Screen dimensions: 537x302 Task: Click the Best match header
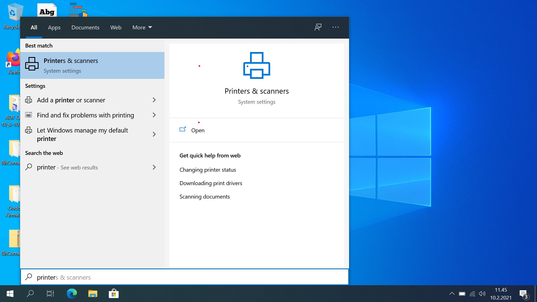[39, 46]
